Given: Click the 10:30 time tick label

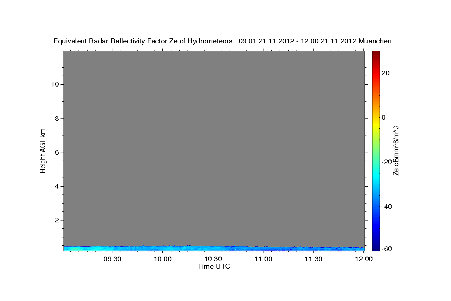Looking at the screenshot, I should [x=213, y=259].
